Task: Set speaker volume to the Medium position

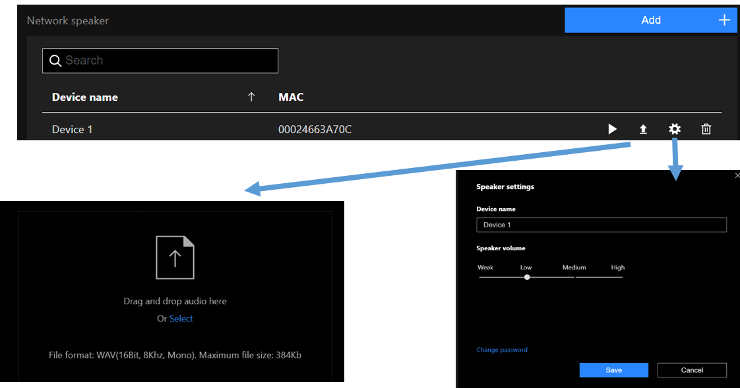Action: 574,277
